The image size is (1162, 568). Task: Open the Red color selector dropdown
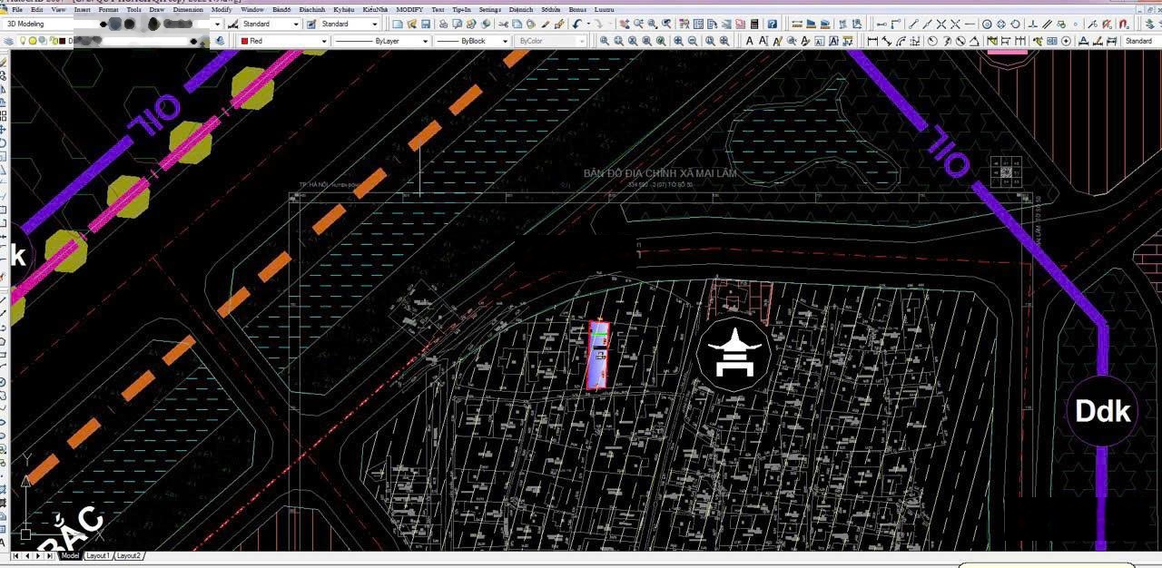324,41
